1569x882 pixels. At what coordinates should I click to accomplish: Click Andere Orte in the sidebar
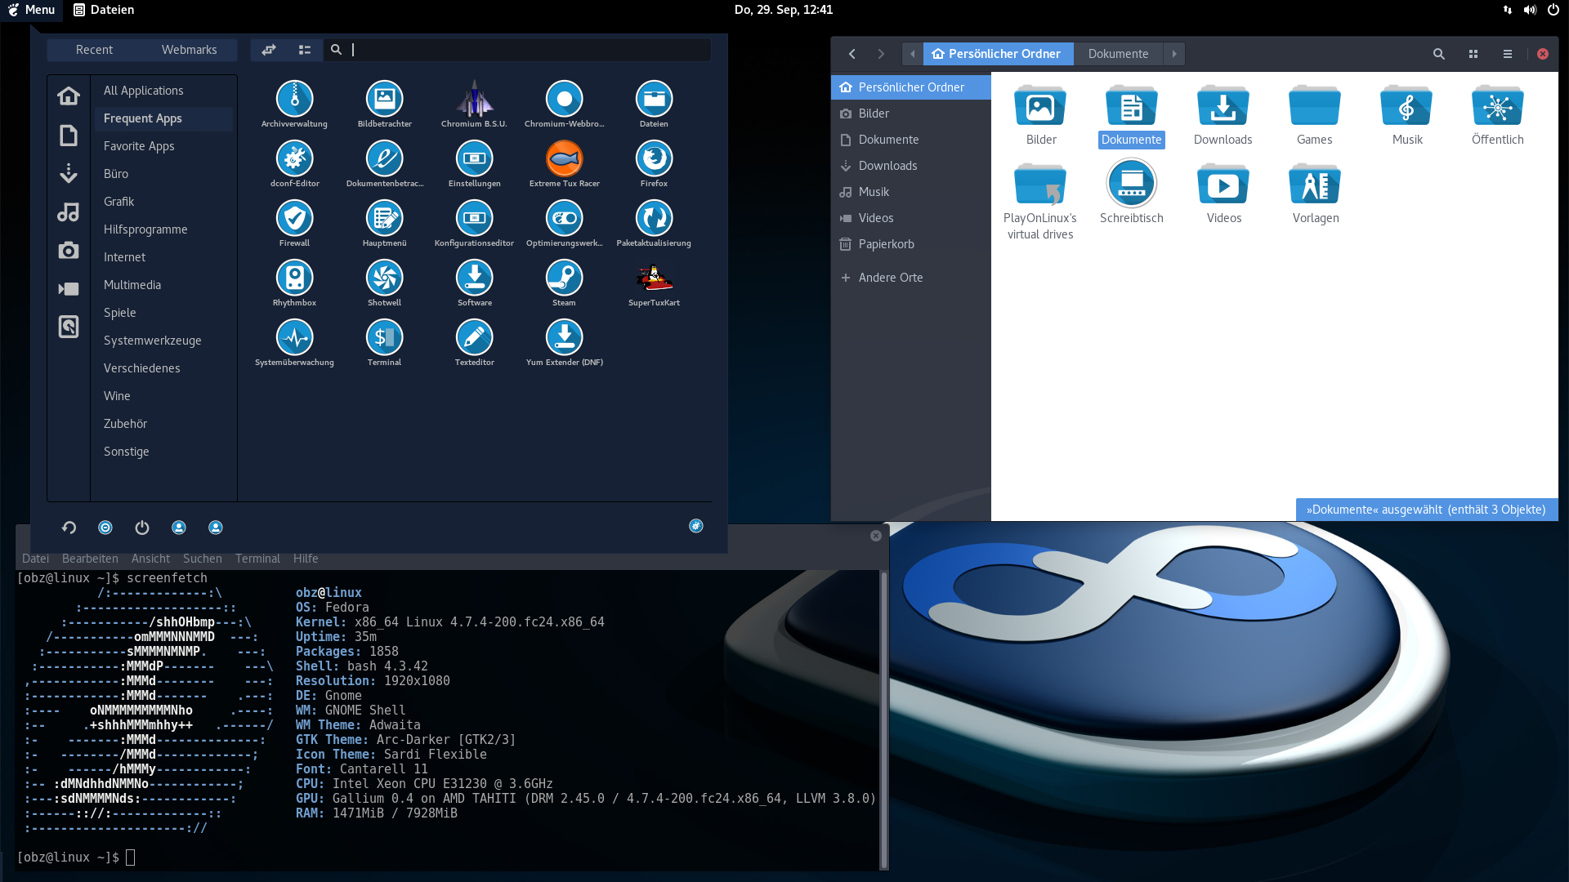(890, 278)
